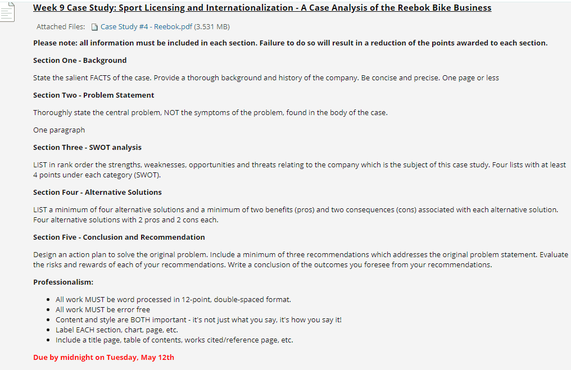Open the Week 9 Case Study title link
The width and height of the screenshot is (571, 370).
coord(262,8)
